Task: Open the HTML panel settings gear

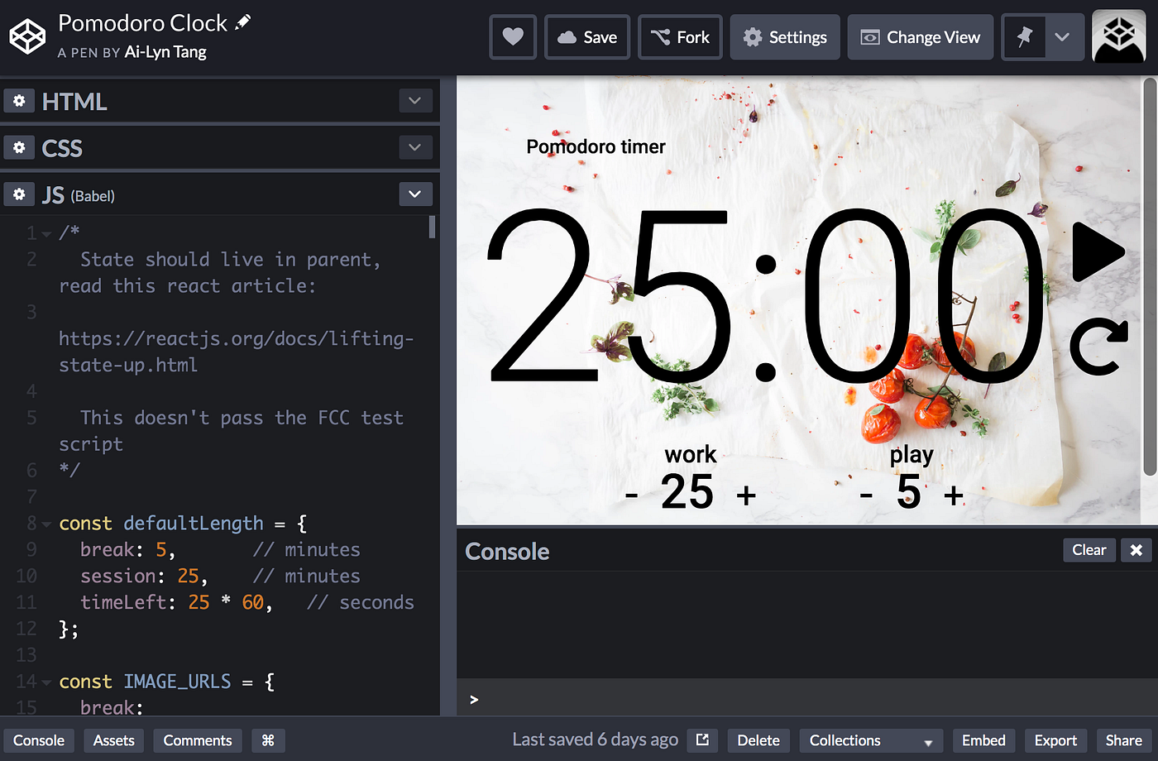Action: click(19, 100)
